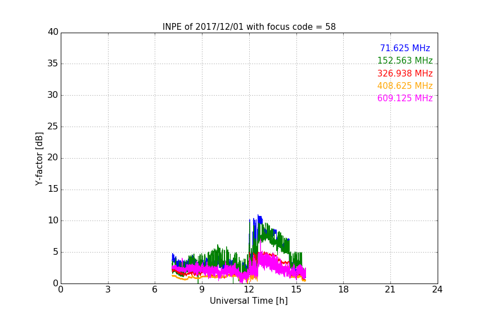This screenshot has width=486, height=324.
Task: Click the 'Universal Time [h]' axis label
Action: (249, 301)
